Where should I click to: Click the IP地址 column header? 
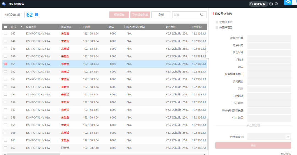click(87, 27)
